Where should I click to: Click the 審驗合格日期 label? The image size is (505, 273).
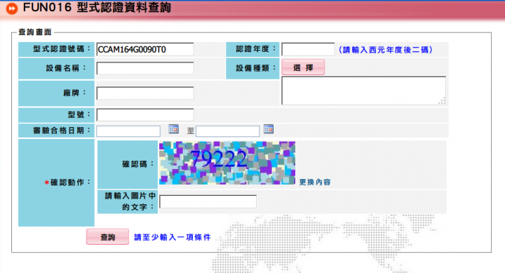click(62, 131)
